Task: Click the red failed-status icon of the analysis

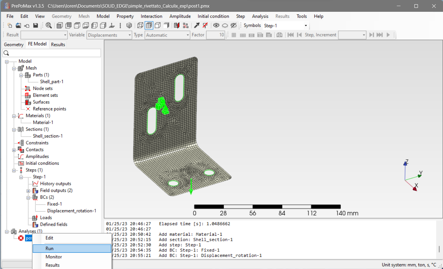Action: (21, 238)
